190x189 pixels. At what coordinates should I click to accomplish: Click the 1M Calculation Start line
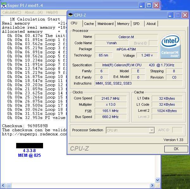(x=36, y=19)
